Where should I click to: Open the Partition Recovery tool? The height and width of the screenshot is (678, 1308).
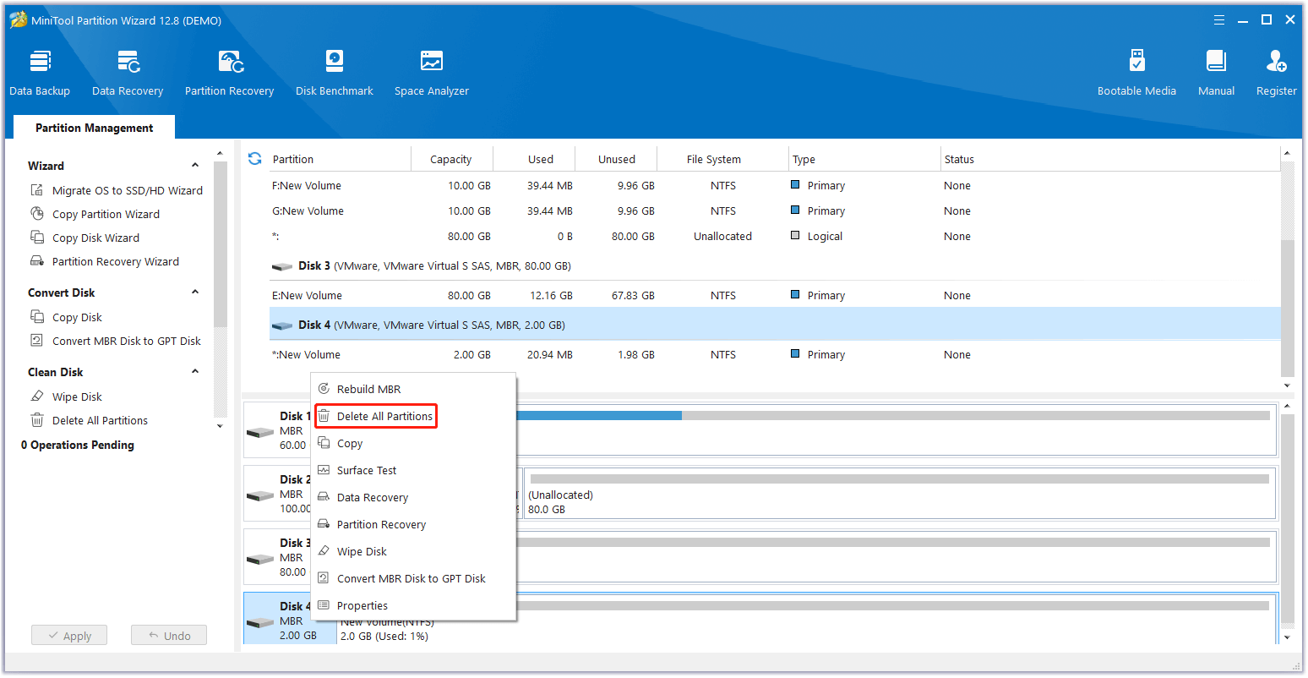pyautogui.click(x=230, y=73)
